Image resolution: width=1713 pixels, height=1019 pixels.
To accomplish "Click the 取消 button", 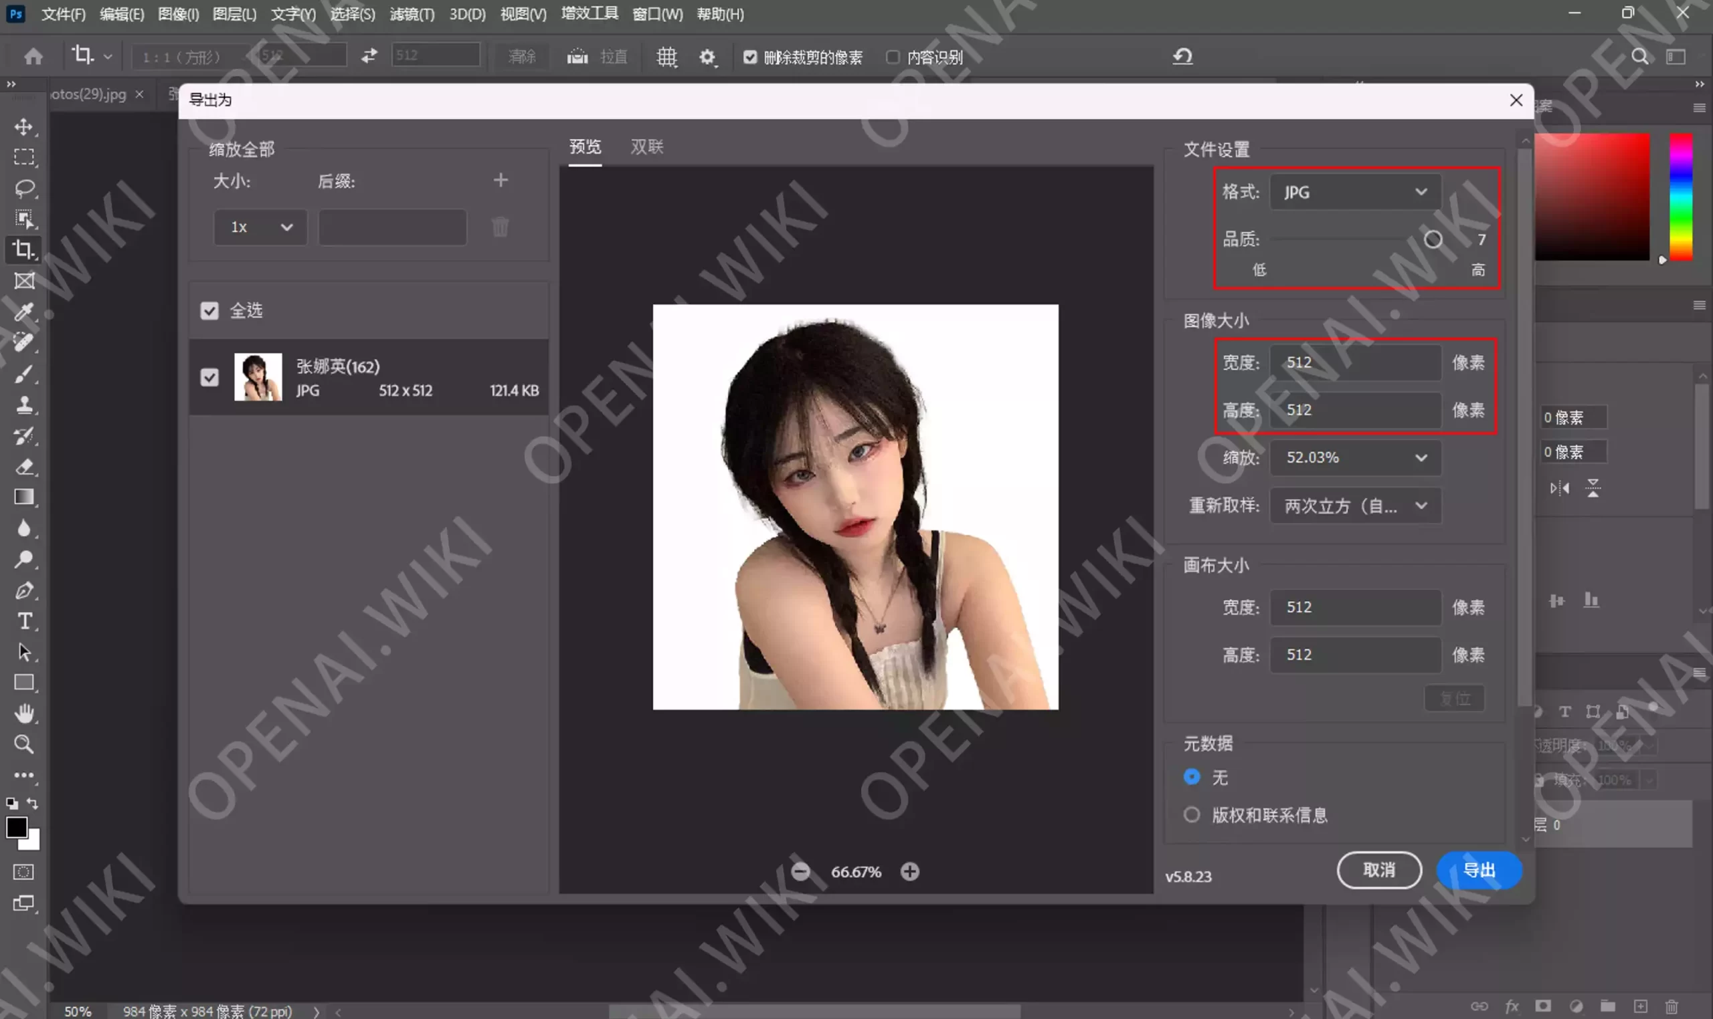I will click(1378, 870).
